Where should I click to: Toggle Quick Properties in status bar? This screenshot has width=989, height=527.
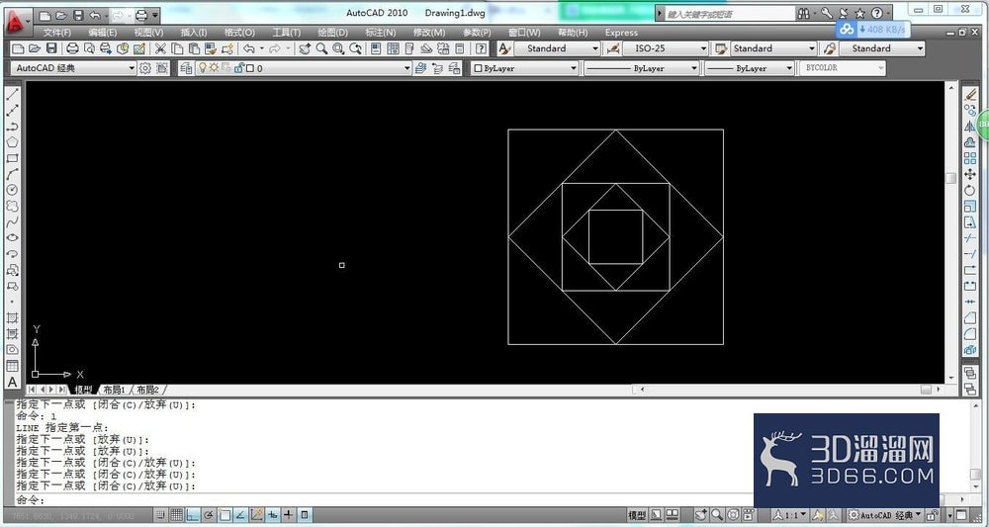coord(304,515)
